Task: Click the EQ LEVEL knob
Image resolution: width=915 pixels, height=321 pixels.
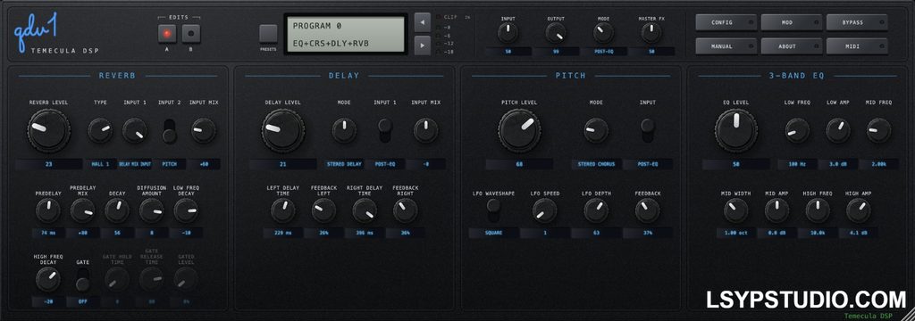Action: click(736, 130)
